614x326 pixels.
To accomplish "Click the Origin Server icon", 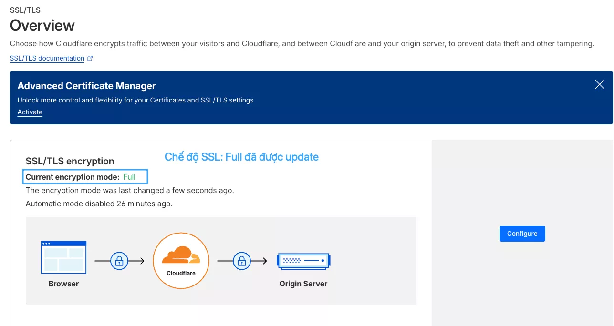I will 303,261.
